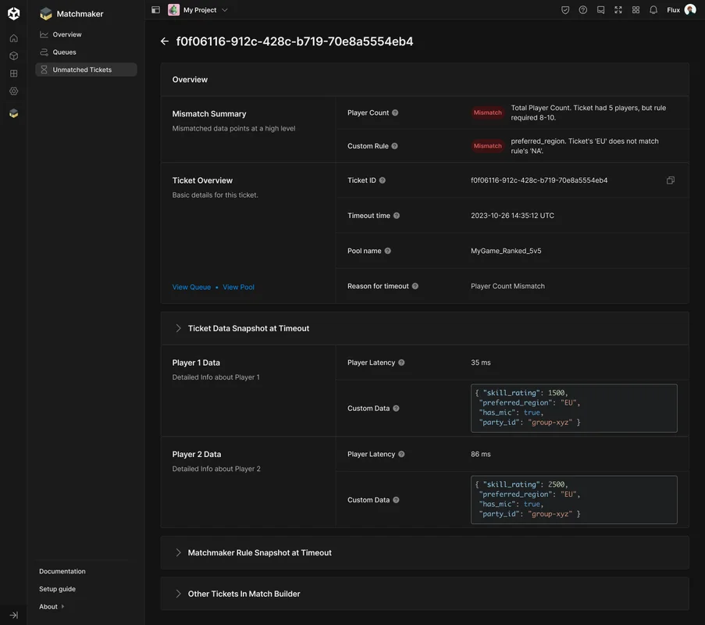Image resolution: width=705 pixels, height=625 pixels.
Task: Follow the View Pool link
Action: 238,287
